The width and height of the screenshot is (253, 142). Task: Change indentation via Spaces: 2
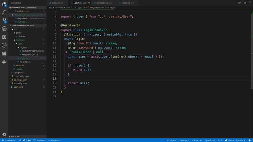click(185, 140)
